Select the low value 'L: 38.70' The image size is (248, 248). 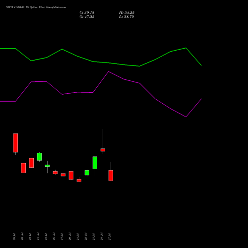tap(126, 17)
